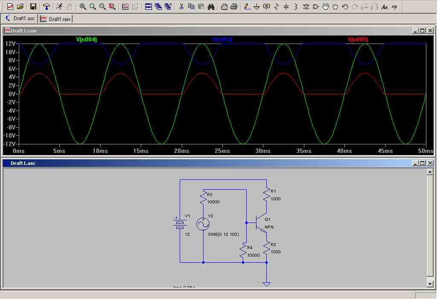Zoom to full extents with the crossed magnifier

[x=112, y=6]
